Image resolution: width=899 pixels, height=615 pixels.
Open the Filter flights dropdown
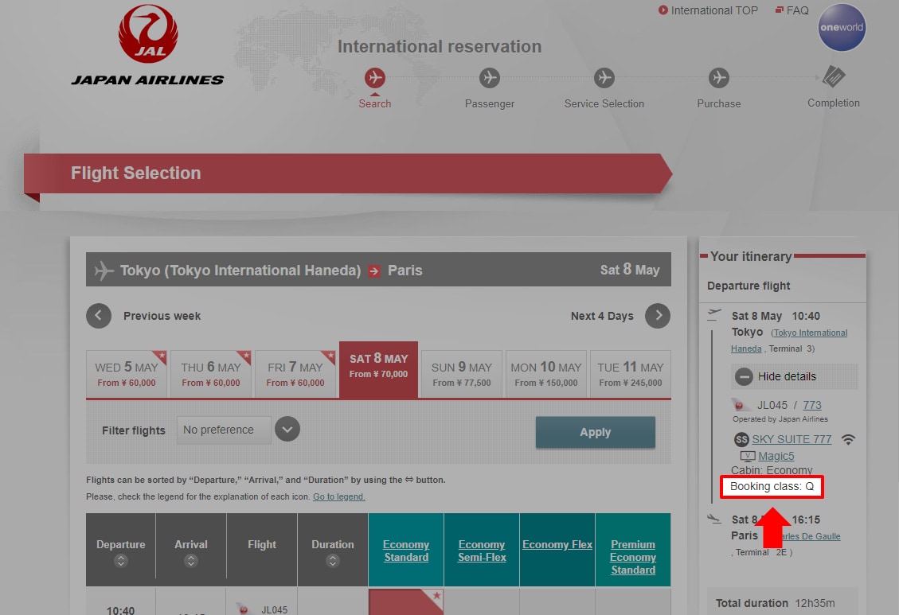tap(224, 430)
